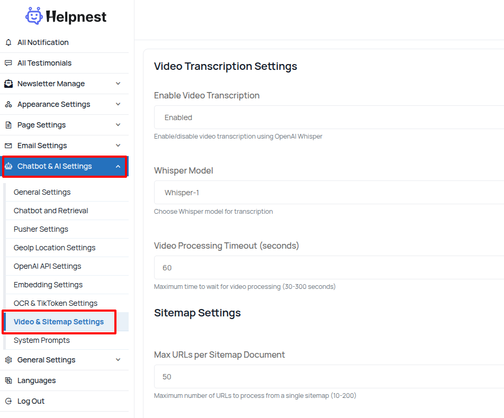Open Chatbot and Retrieval submenu item

pyautogui.click(x=51, y=211)
